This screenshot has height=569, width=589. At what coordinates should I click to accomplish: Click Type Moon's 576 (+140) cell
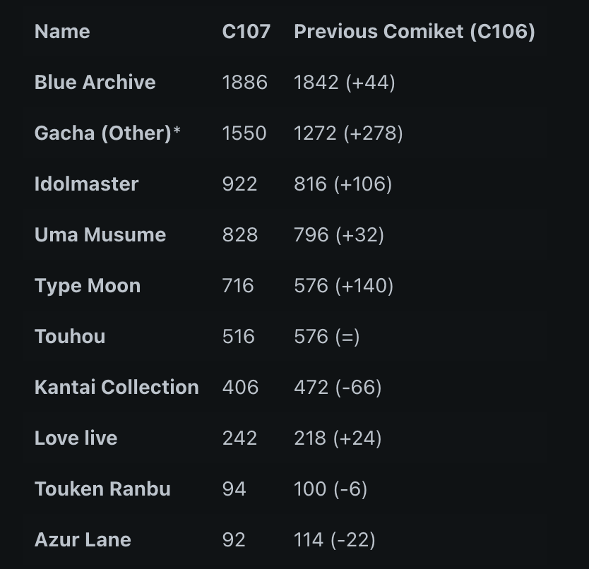point(343,285)
